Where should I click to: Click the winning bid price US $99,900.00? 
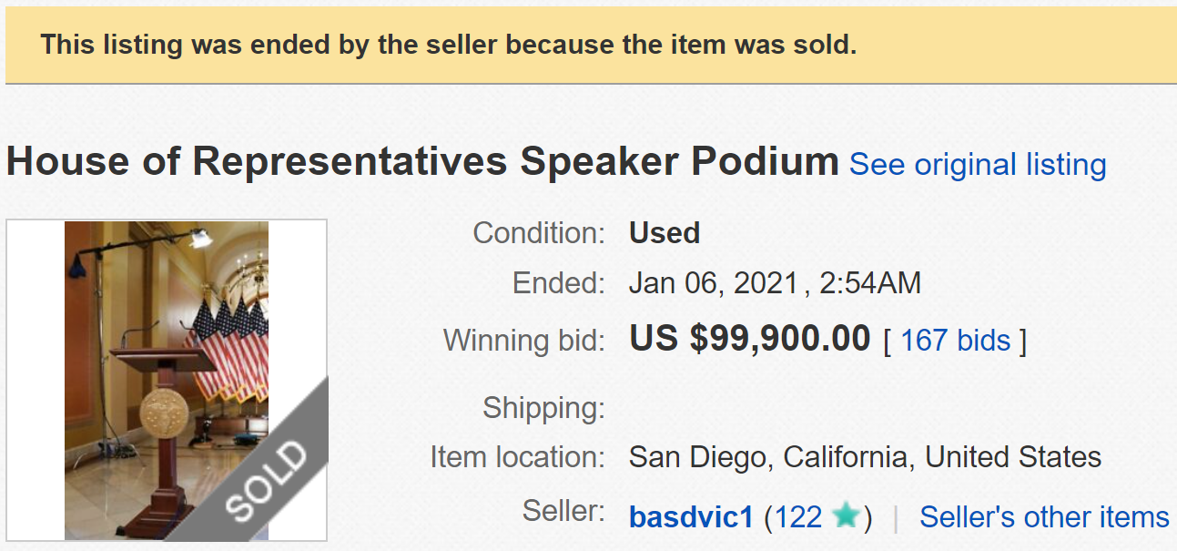pyautogui.click(x=750, y=339)
